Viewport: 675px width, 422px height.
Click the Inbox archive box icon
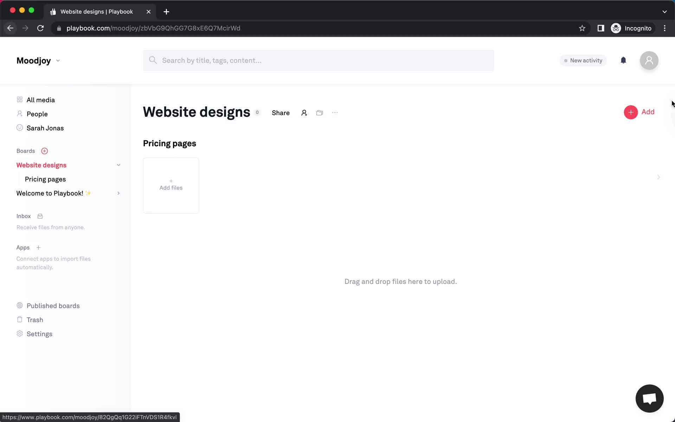tap(40, 215)
